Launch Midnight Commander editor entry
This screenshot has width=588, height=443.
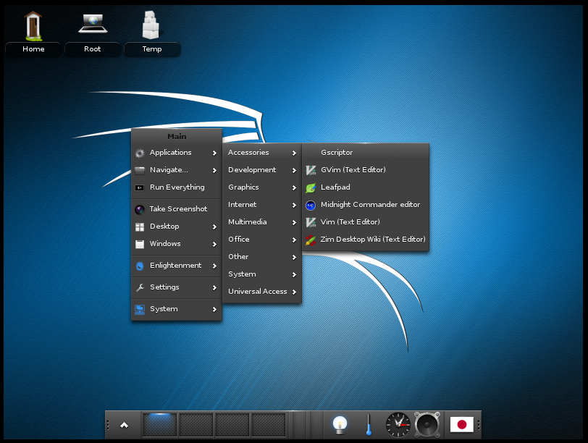coord(366,205)
